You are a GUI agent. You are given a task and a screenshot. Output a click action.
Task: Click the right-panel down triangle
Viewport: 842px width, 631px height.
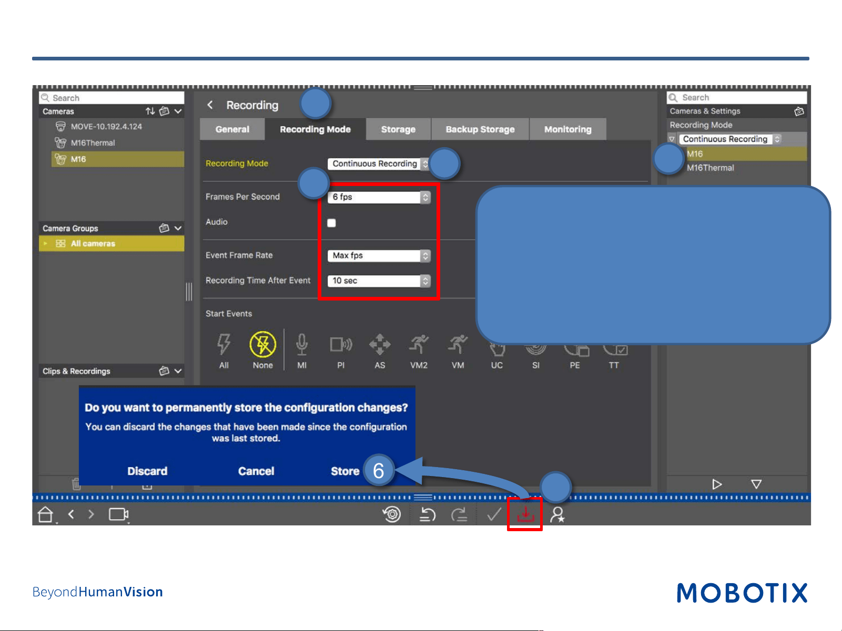pyautogui.click(x=756, y=484)
